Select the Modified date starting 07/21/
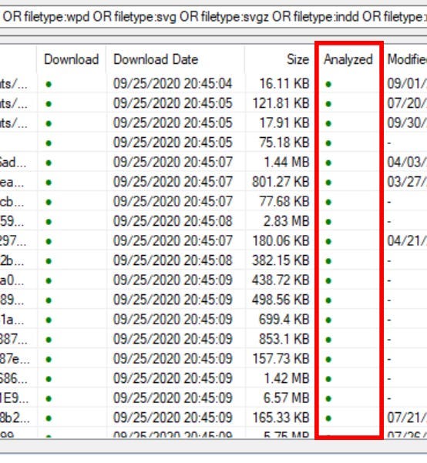The image size is (427, 463). [407, 418]
